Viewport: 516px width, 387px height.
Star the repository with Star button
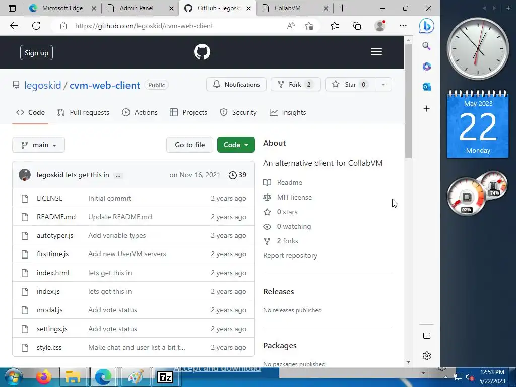click(x=350, y=85)
